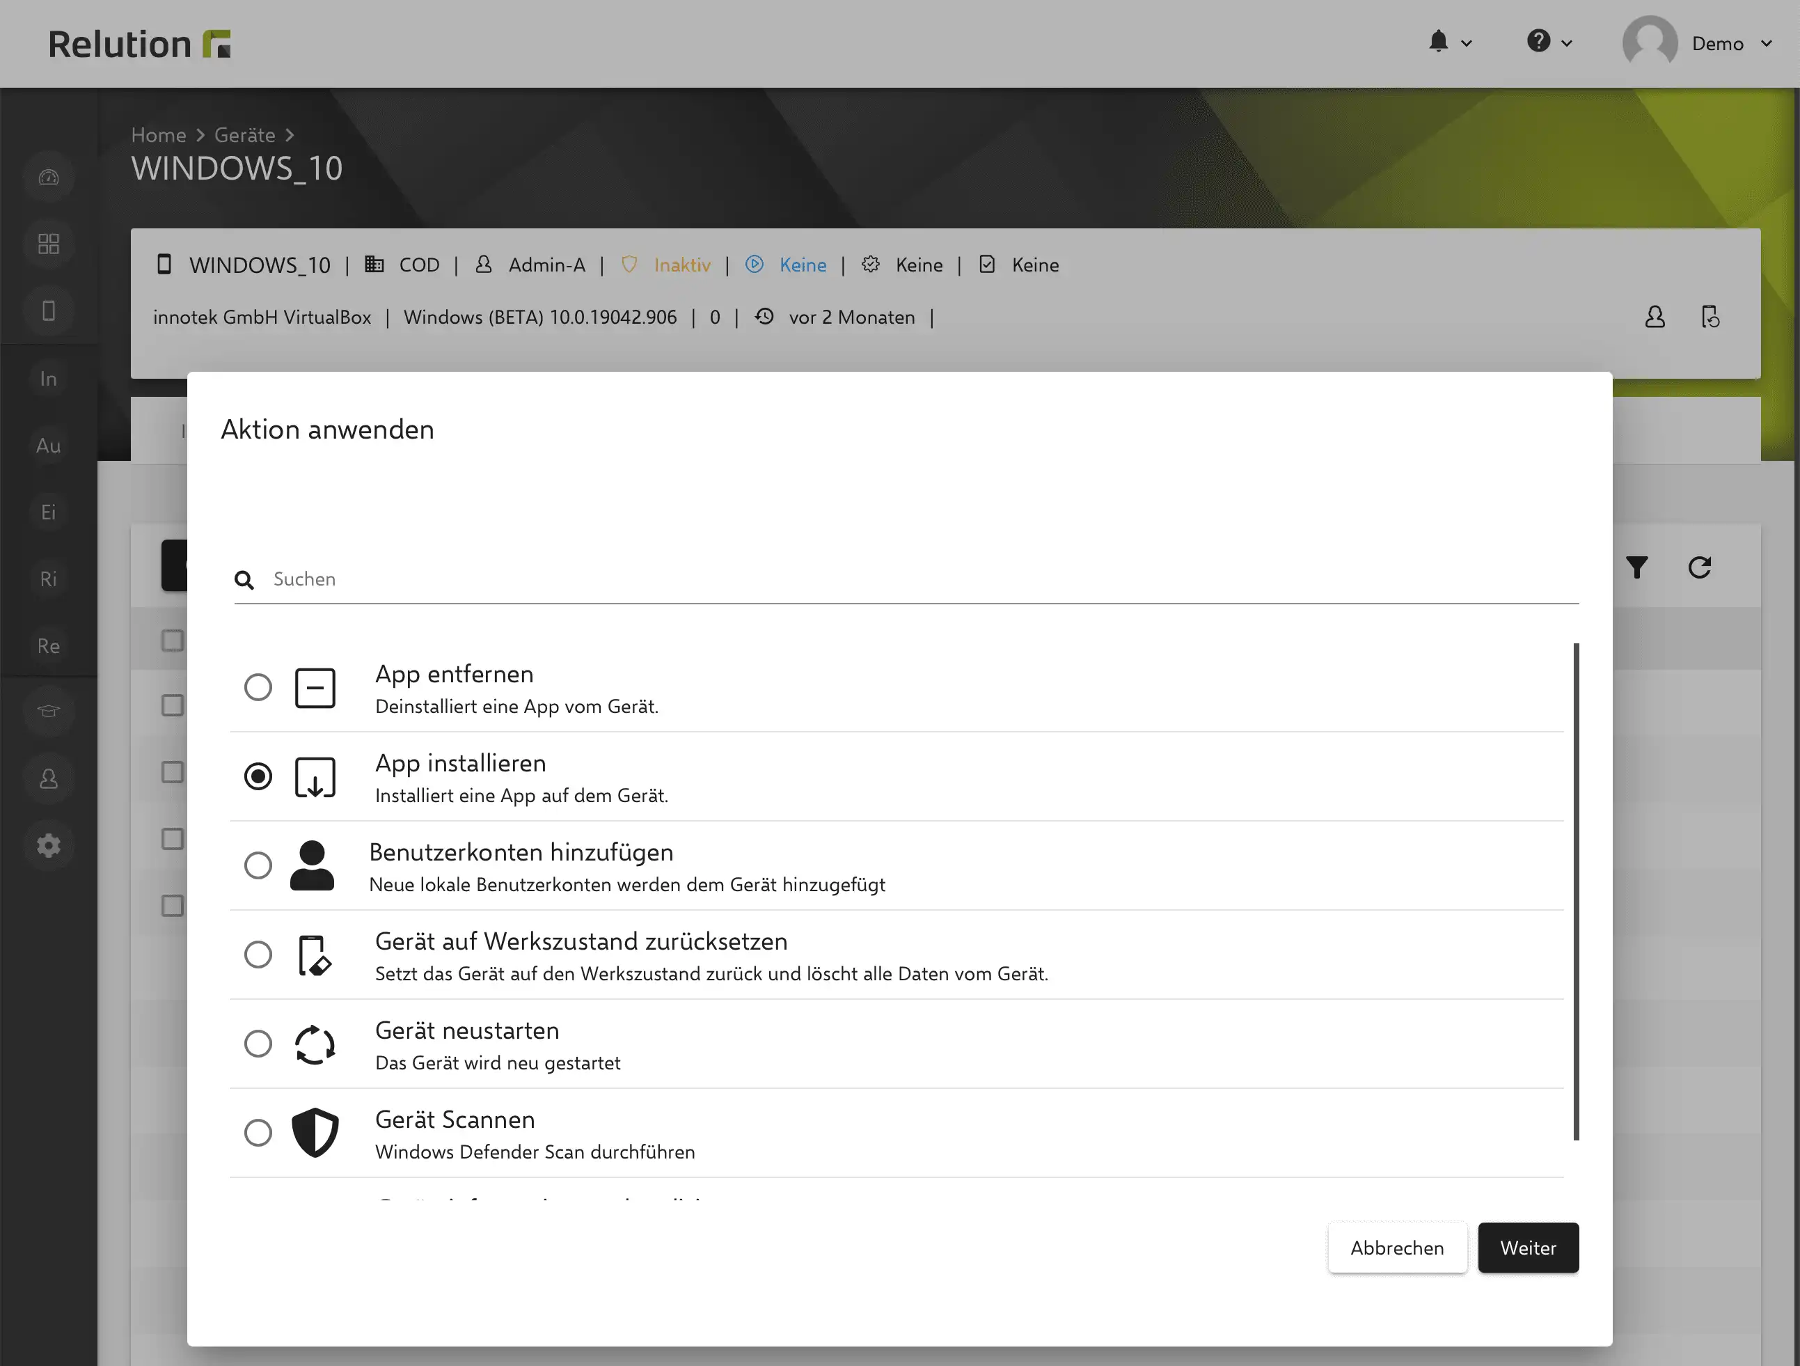
Task: Click the App installieren download icon
Action: [315, 778]
